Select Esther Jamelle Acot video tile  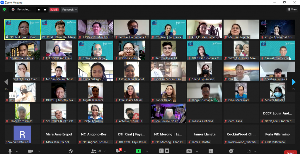pyautogui.click(x=132, y=71)
